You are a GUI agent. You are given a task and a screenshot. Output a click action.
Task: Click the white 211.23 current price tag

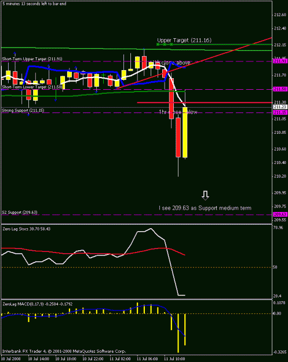(x=280, y=107)
